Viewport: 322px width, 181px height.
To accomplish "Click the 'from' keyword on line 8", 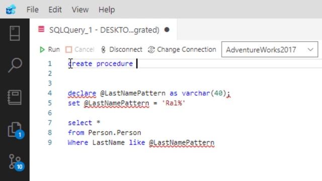I will (76, 133).
